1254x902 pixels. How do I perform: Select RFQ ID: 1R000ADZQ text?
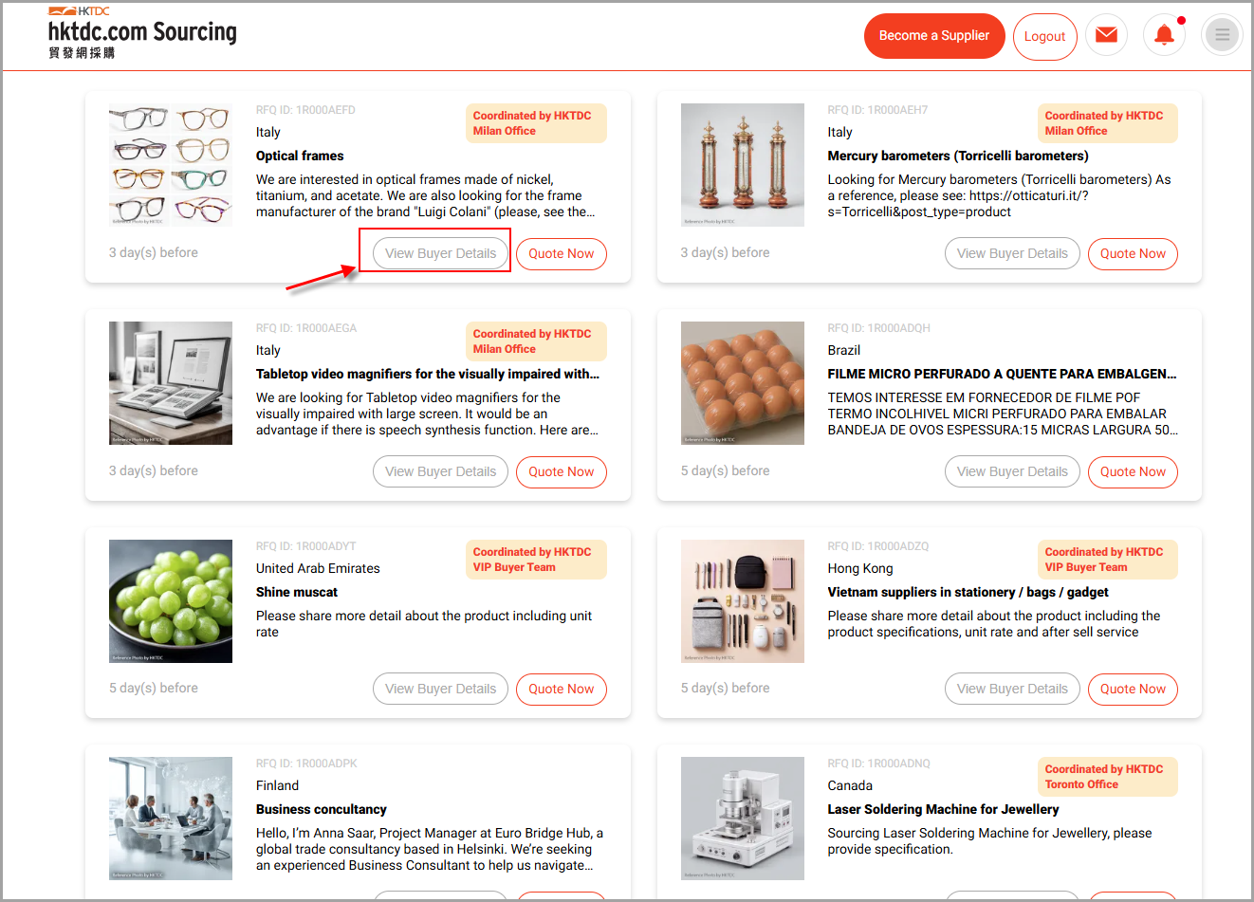[x=878, y=546]
